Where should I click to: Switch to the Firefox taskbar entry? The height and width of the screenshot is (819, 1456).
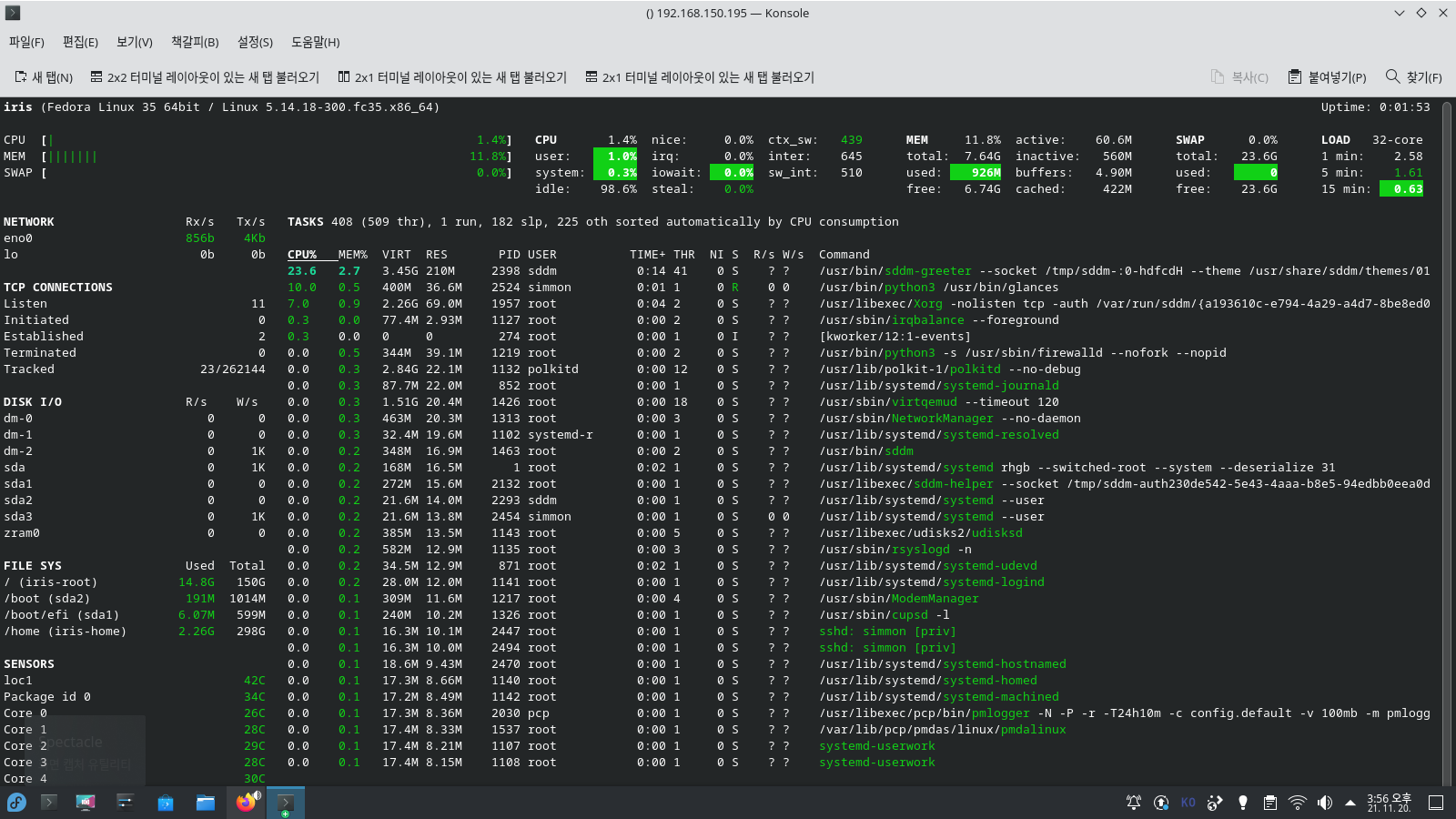click(x=247, y=803)
